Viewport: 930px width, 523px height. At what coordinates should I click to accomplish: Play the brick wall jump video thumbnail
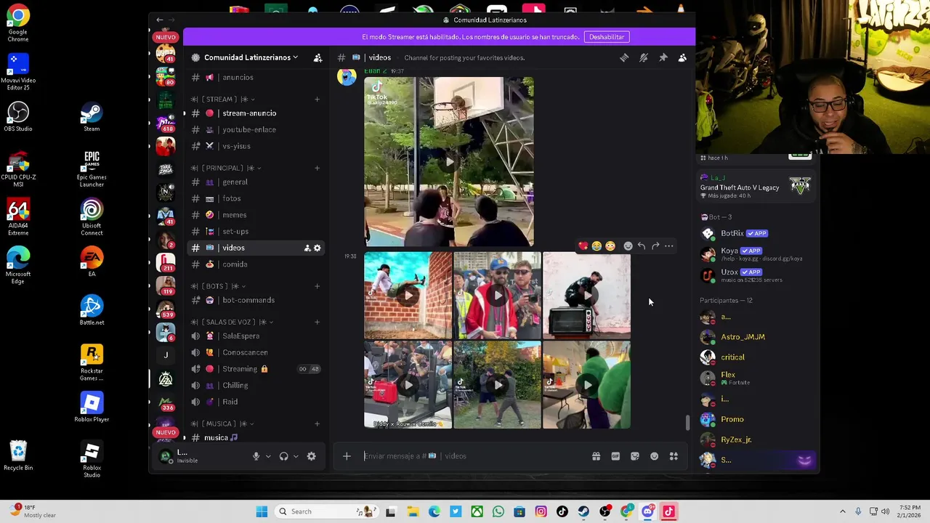coord(408,296)
